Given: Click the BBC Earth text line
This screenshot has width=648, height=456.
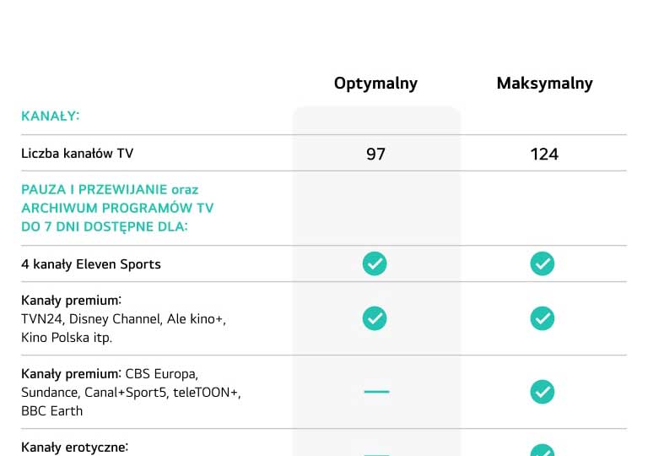Looking at the screenshot, I should tap(52, 411).
